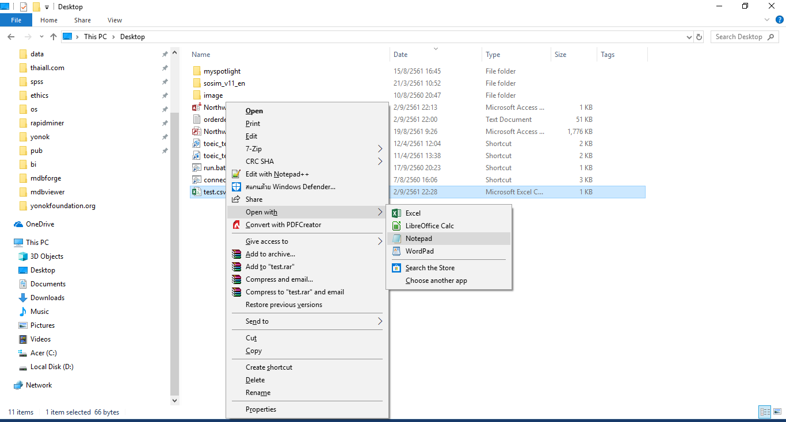This screenshot has height=422, width=786.
Task: Click the PDFCreator convert icon
Action: 236,225
